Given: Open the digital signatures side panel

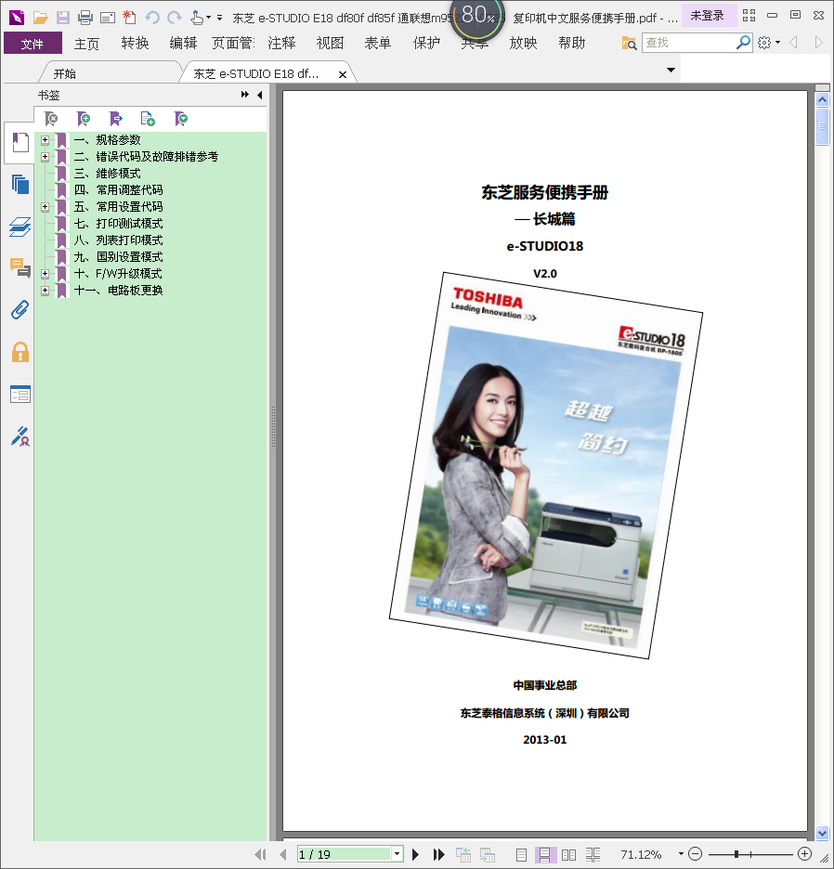Looking at the screenshot, I should click(20, 436).
